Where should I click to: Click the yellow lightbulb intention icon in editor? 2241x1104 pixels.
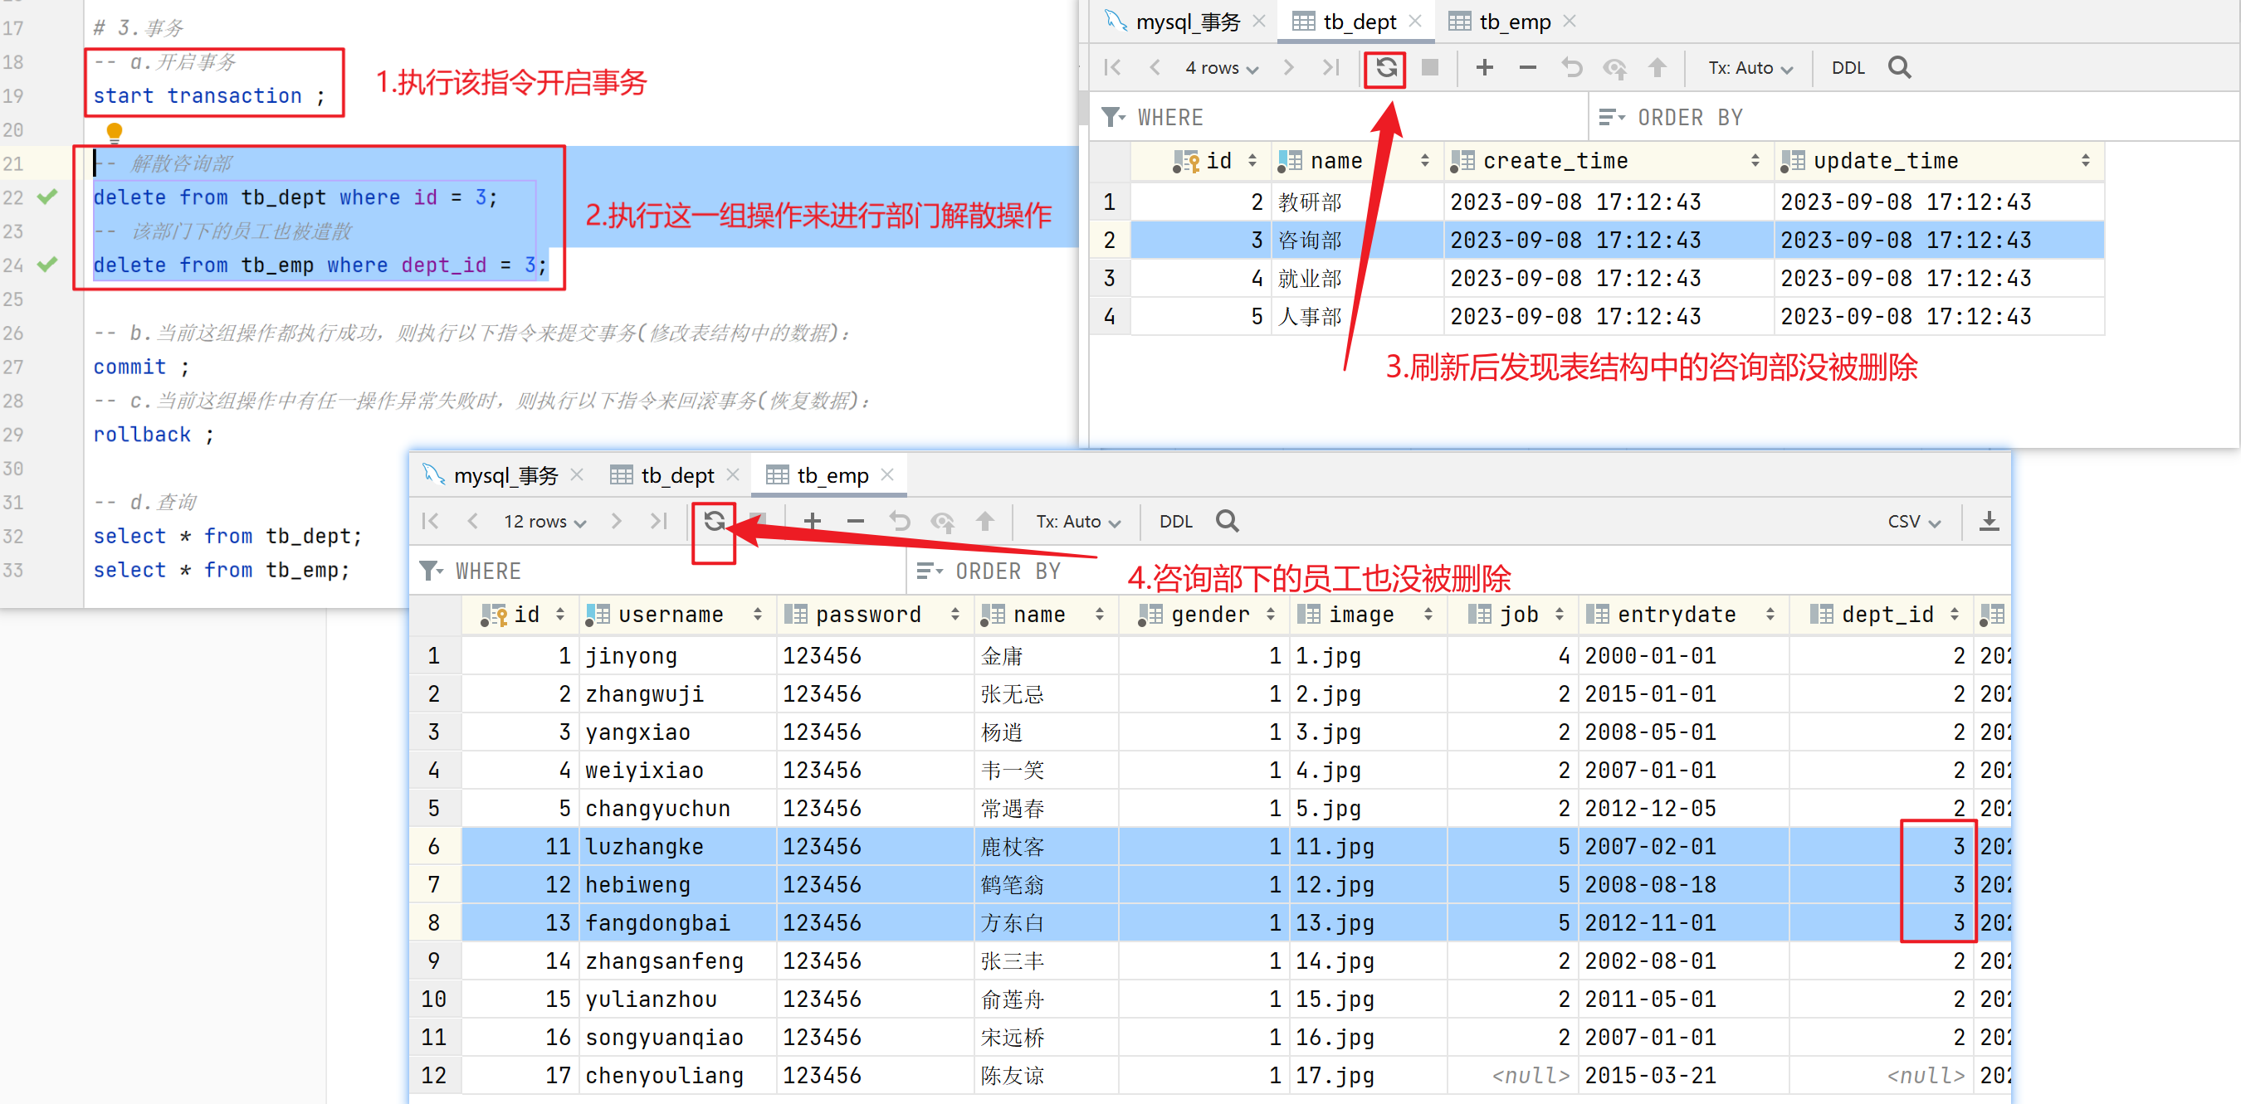coord(114,131)
